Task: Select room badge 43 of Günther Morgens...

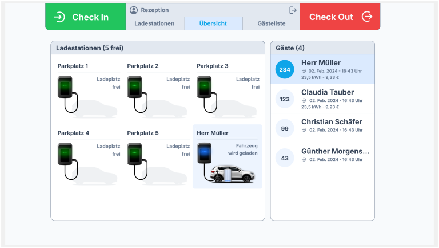Action: (x=285, y=158)
